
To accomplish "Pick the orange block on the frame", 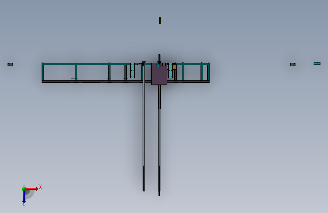I will (174, 67).
